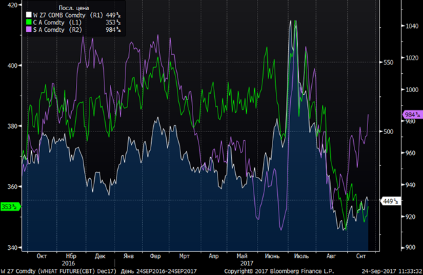Screen dimensions: 423x275
Task: Click the 400 left axis value
Action: pyautogui.click(x=13, y=66)
